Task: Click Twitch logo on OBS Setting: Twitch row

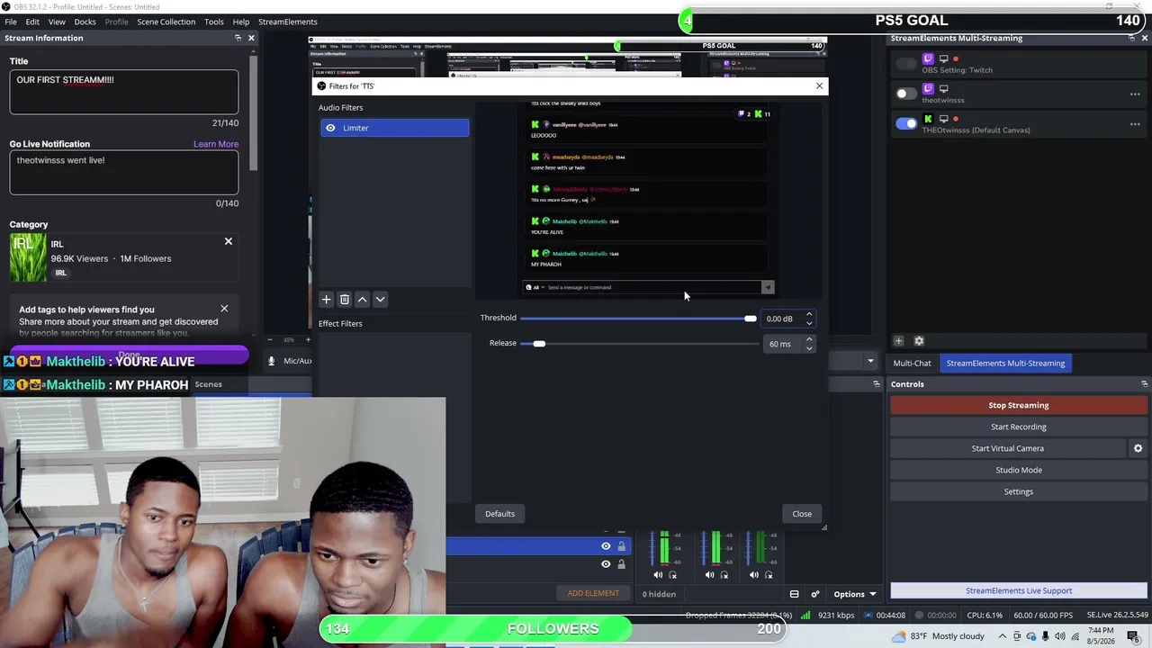Action: pyautogui.click(x=928, y=59)
